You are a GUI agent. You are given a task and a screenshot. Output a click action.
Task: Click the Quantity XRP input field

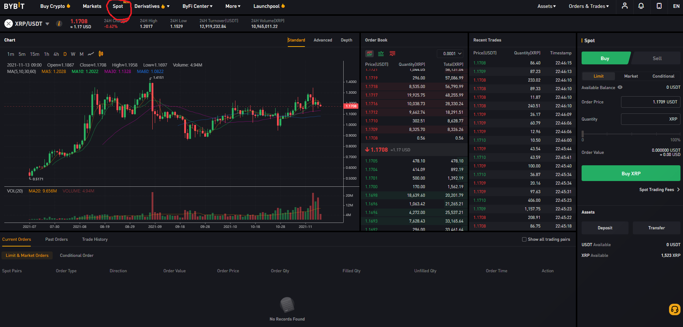pyautogui.click(x=650, y=119)
